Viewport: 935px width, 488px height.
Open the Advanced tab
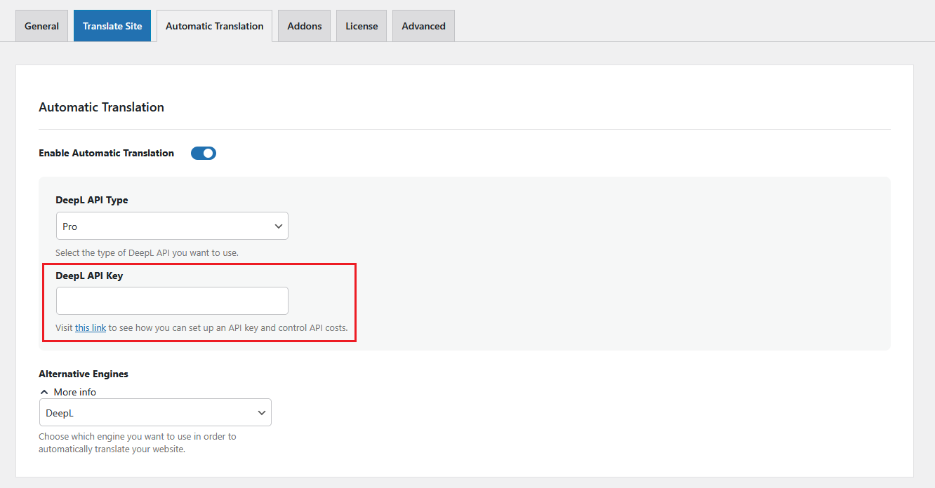pyautogui.click(x=423, y=26)
